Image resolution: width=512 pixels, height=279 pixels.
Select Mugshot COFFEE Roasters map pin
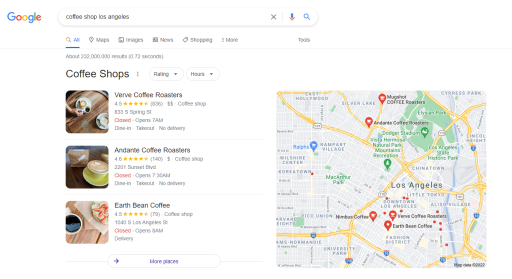[382, 98]
